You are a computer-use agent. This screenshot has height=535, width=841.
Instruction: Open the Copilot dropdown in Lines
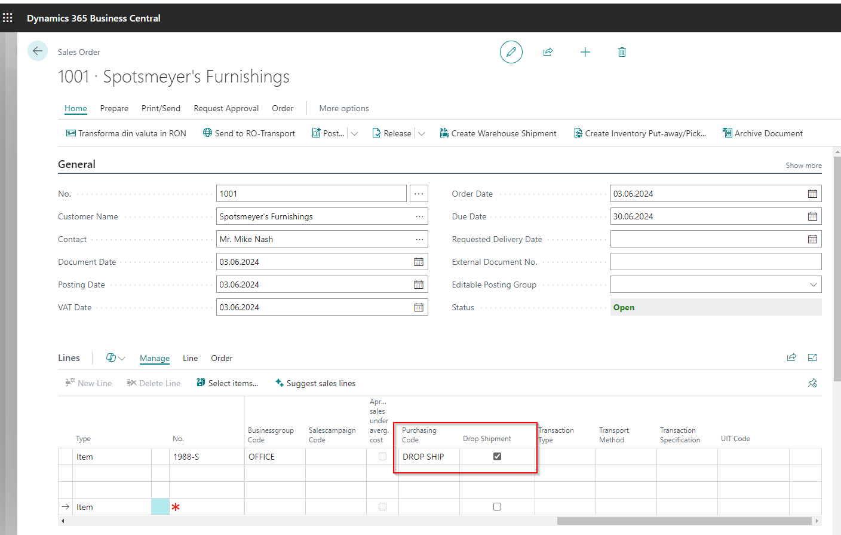pos(115,358)
